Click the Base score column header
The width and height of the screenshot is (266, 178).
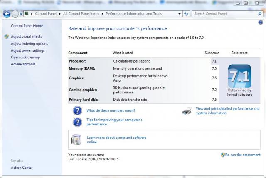pyautogui.click(x=239, y=53)
